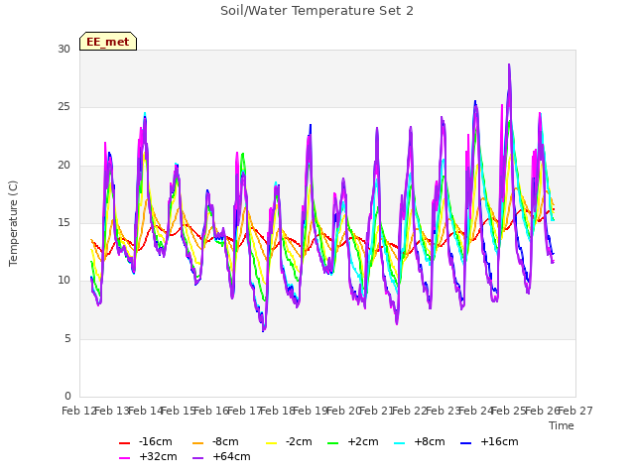Click the orange -8cm legend color marker

click(x=198, y=443)
